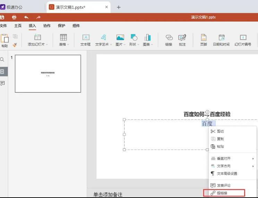Undo the last action with the arrow icon
The image size is (258, 198).
(x=26, y=17)
